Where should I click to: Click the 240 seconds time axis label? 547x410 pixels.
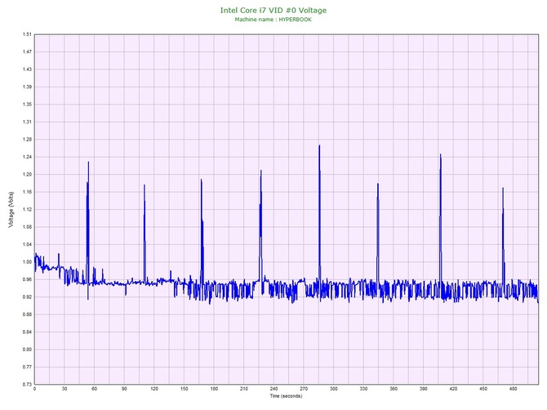[x=273, y=389]
